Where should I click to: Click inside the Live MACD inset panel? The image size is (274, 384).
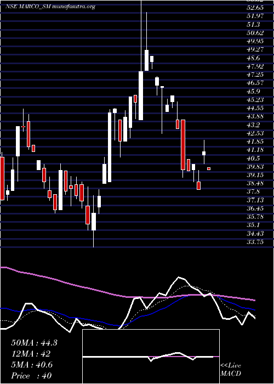tap(151, 357)
